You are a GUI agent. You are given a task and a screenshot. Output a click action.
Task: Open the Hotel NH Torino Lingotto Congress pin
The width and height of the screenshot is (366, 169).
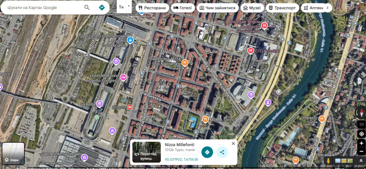pos(123,77)
